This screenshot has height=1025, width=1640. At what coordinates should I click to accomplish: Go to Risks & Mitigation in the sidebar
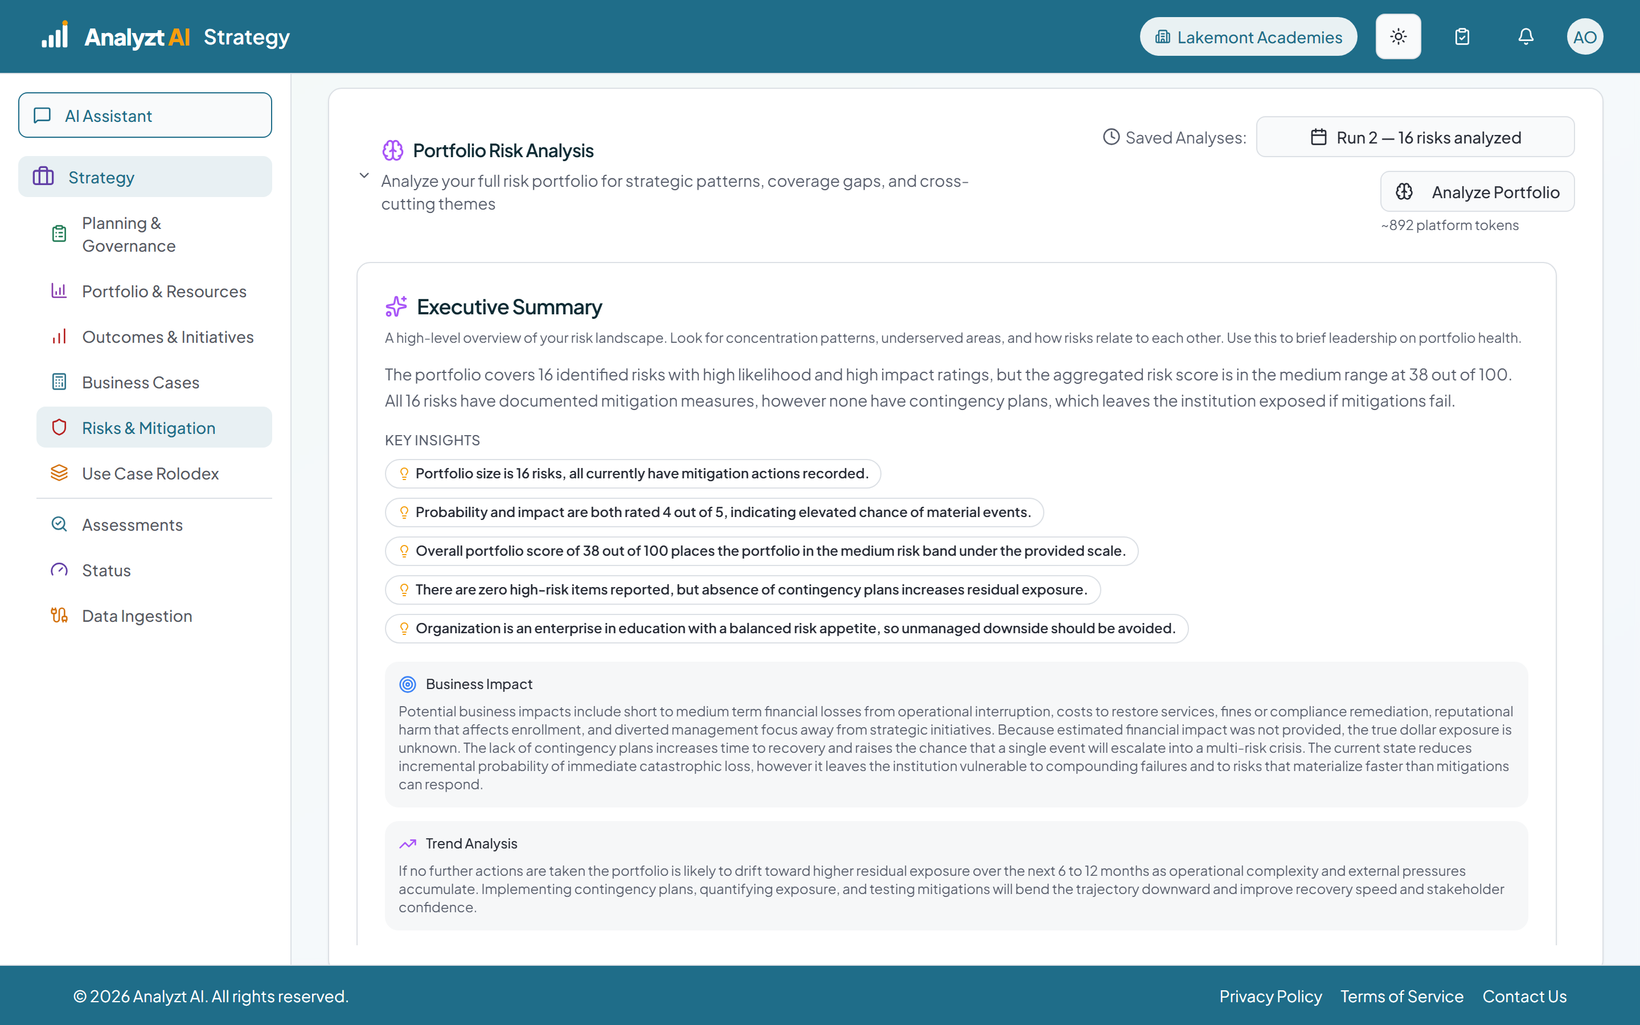(154, 428)
